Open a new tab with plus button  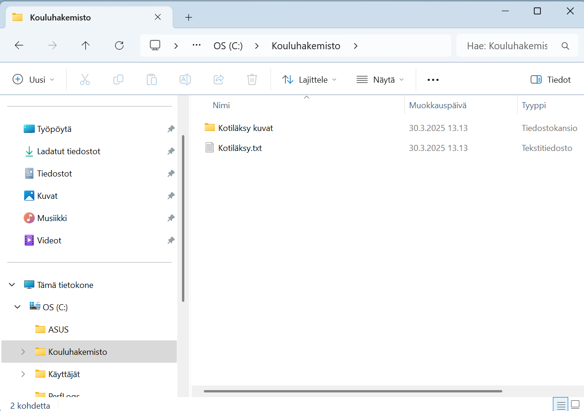coord(188,18)
